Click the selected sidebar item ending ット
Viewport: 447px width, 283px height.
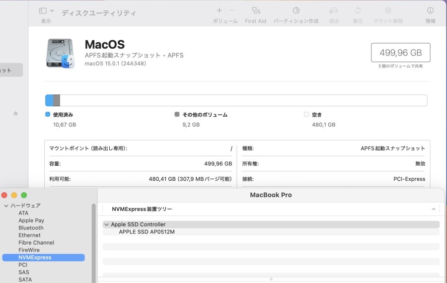coord(11,70)
